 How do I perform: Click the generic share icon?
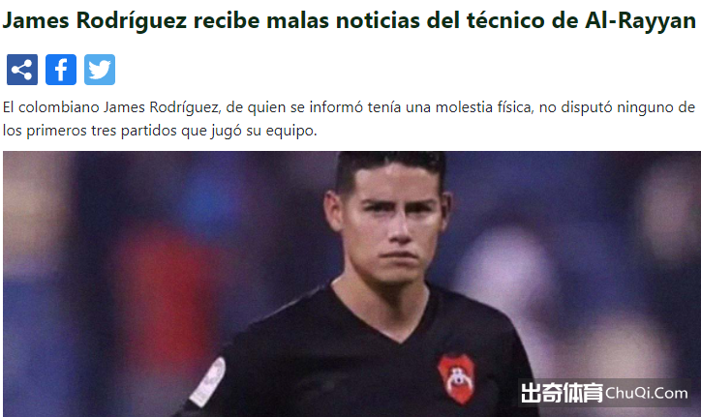tap(22, 70)
